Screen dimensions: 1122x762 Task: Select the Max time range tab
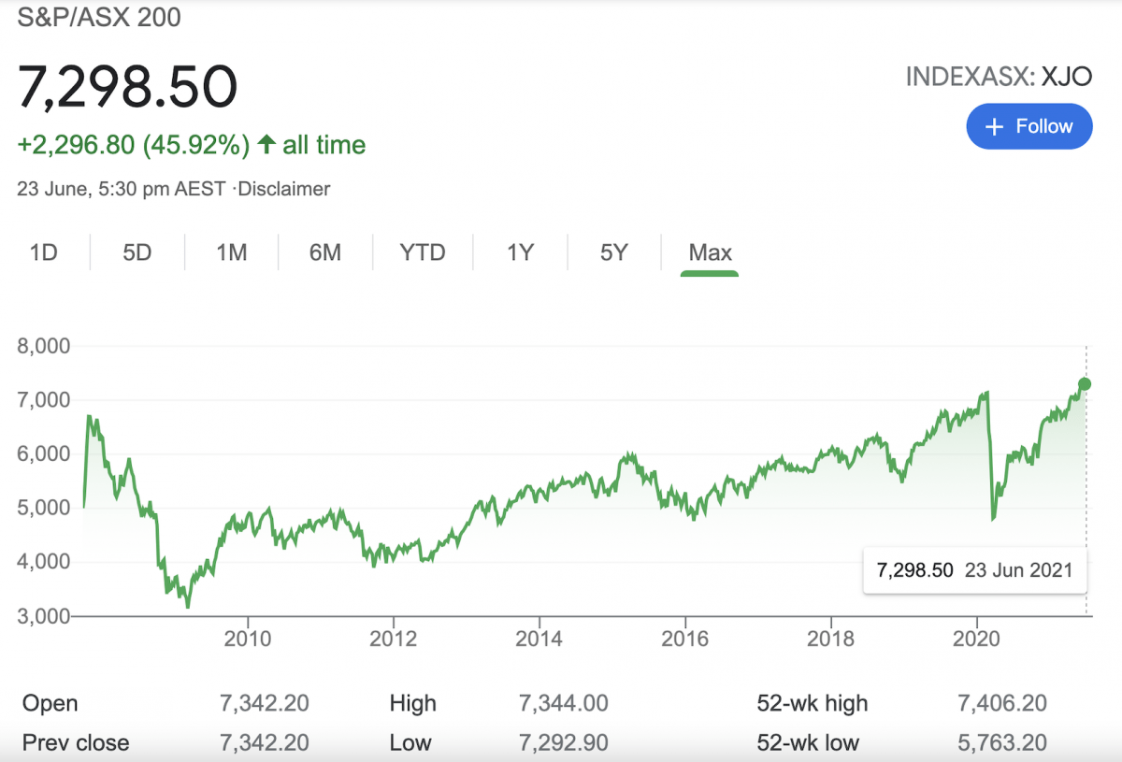pyautogui.click(x=710, y=252)
